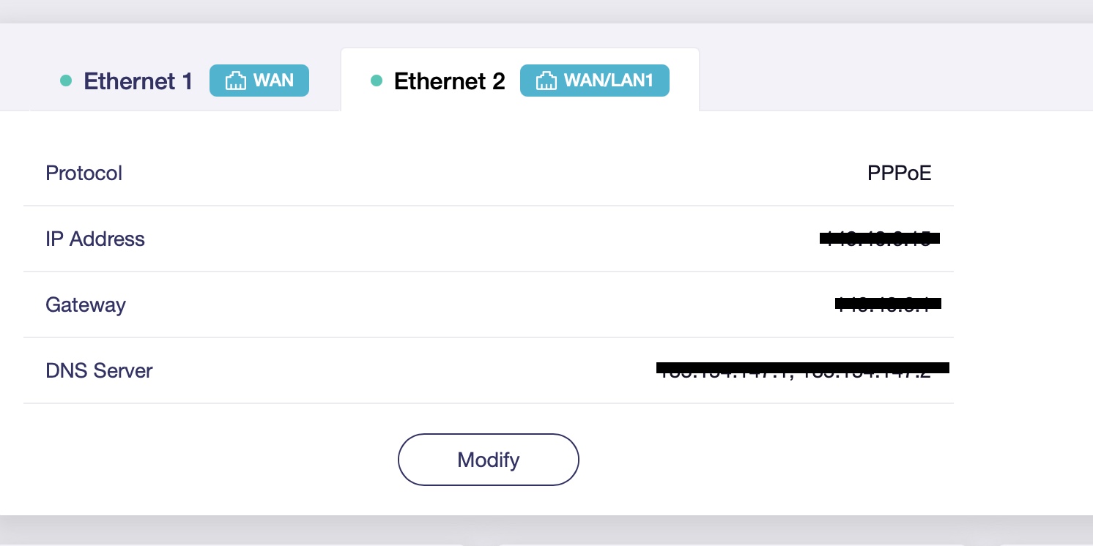Click the WAN badge text label

pyautogui.click(x=273, y=81)
